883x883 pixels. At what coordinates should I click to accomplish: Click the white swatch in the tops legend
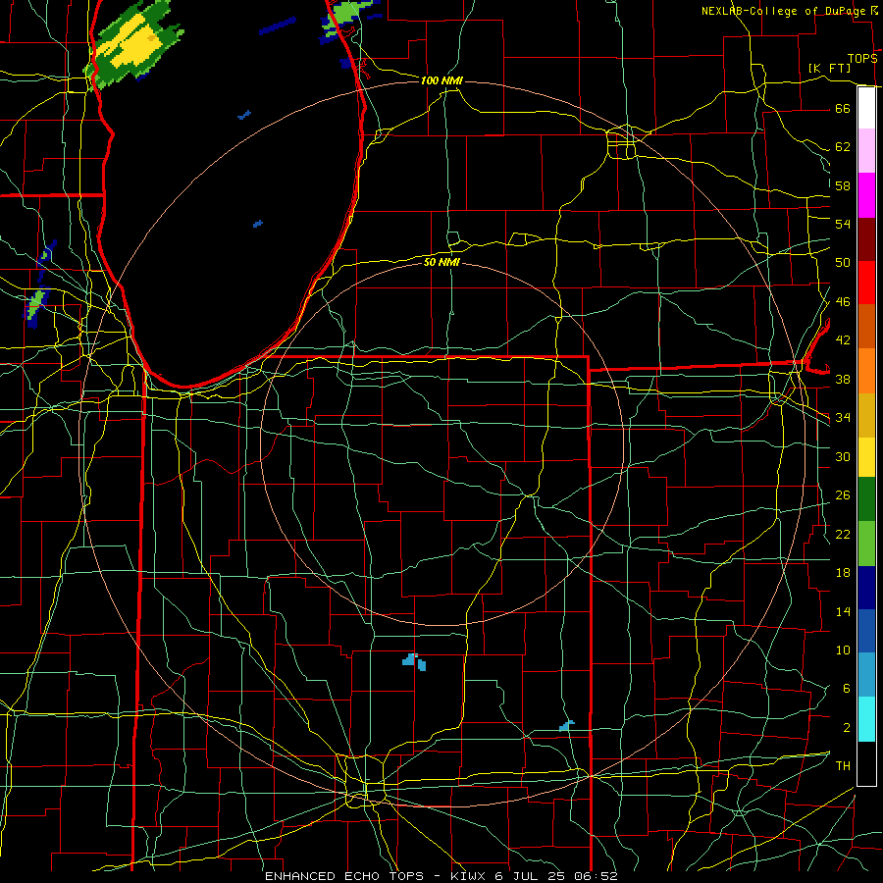point(866,108)
